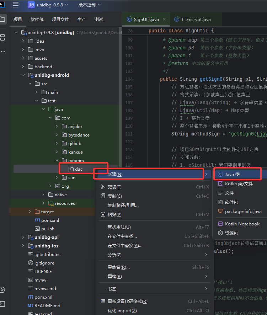Viewport: 267px width, 315px height.
Task: Click the target folder icon
Action: click(37, 212)
